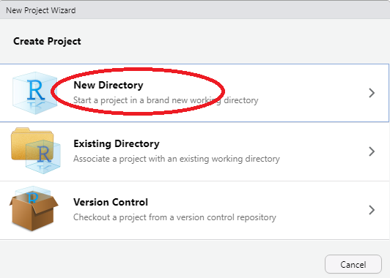The width and height of the screenshot is (390, 278).
Task: Click the New Directory R cube icon
Action: 35,93
